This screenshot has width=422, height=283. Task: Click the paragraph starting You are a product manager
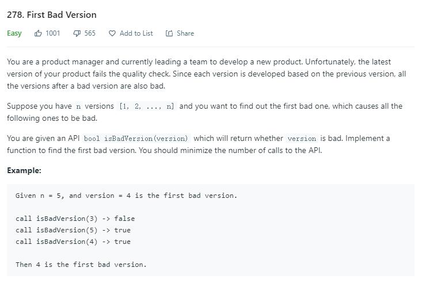click(x=207, y=74)
